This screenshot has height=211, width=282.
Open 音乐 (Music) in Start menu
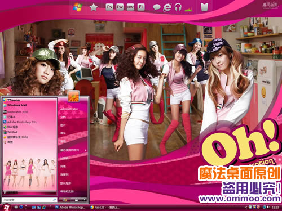[x=63, y=133]
